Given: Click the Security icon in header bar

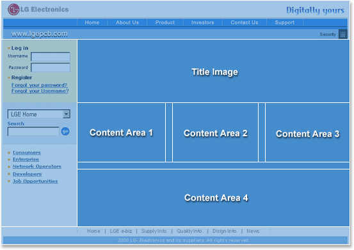Looking at the screenshot, I should coord(342,35).
